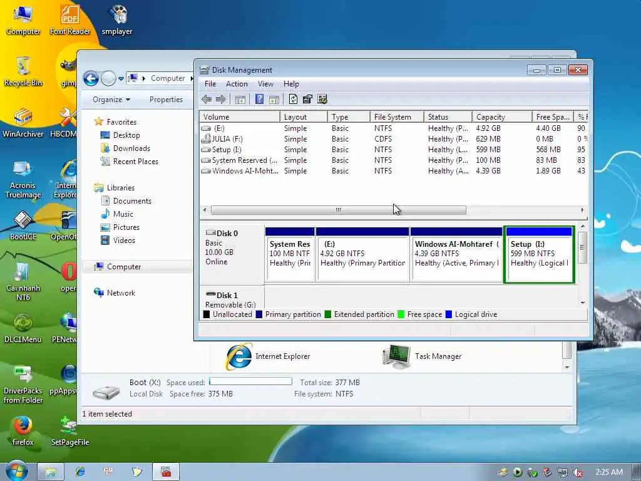Click Properties in the Explorer toolbar

pos(166,100)
